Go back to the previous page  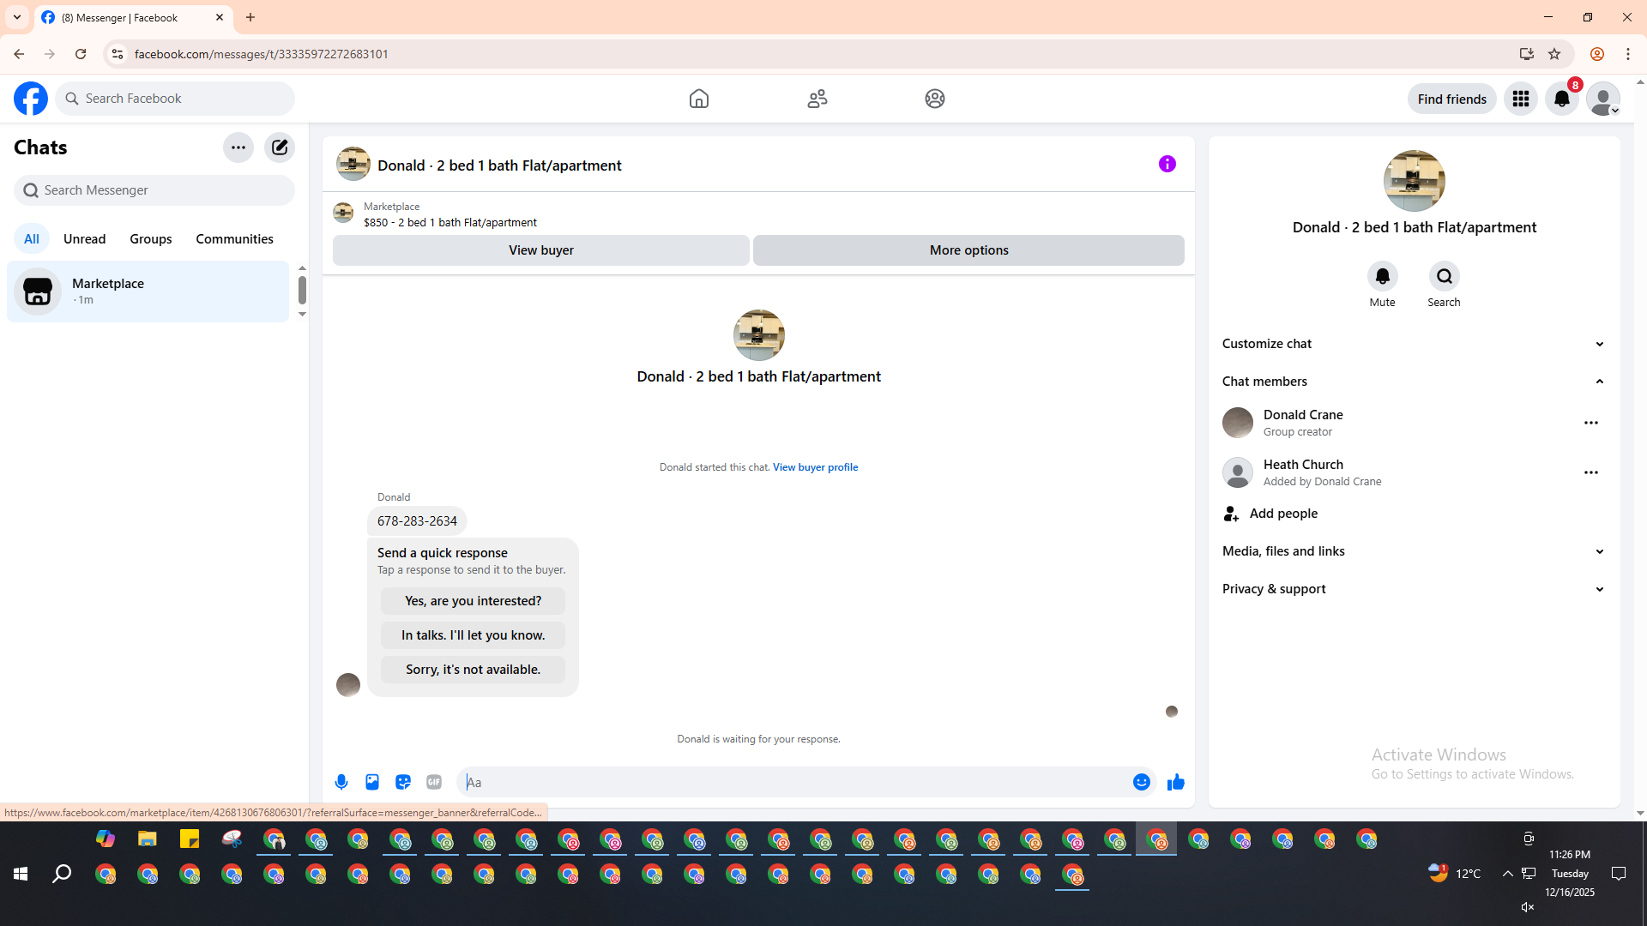point(19,54)
